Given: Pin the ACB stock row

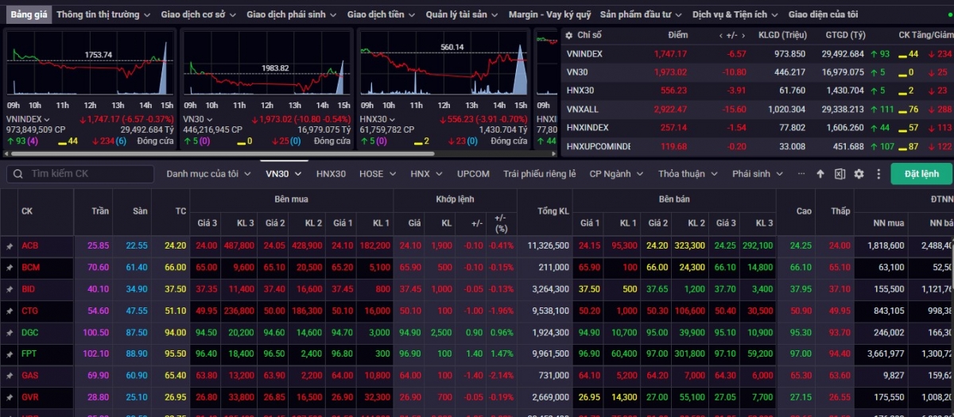Looking at the screenshot, I should pyautogui.click(x=10, y=246).
